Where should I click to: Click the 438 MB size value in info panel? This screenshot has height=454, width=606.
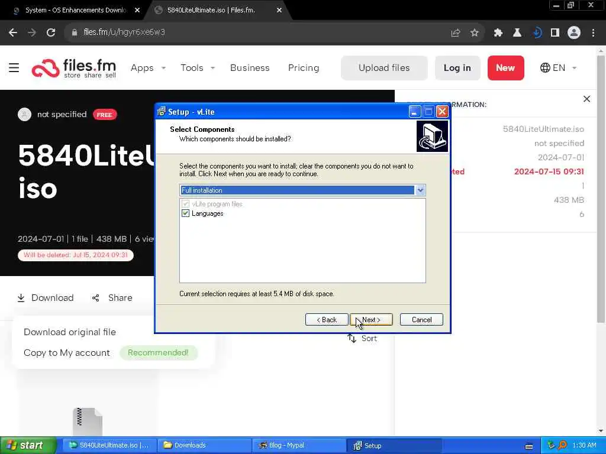(569, 200)
